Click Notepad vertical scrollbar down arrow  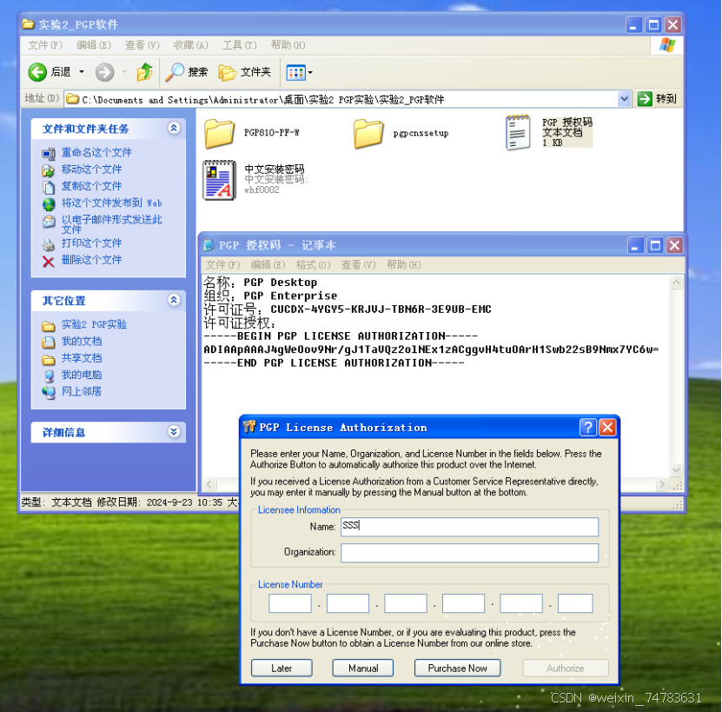(676, 470)
